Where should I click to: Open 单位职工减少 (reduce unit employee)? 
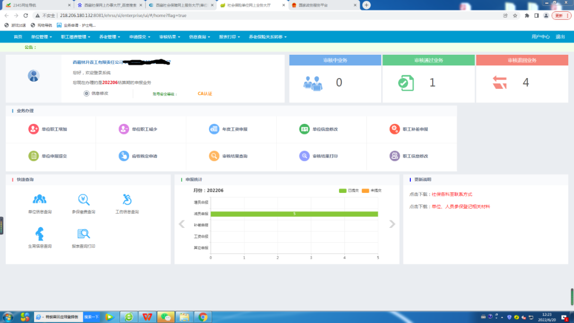[x=138, y=129]
